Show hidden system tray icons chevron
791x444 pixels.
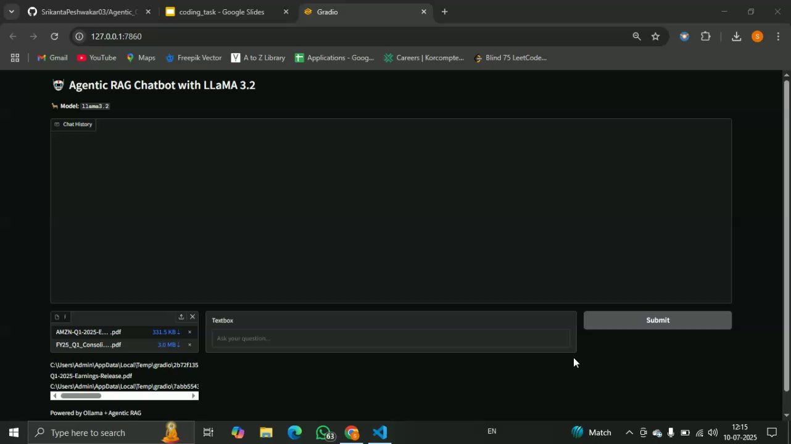(629, 433)
